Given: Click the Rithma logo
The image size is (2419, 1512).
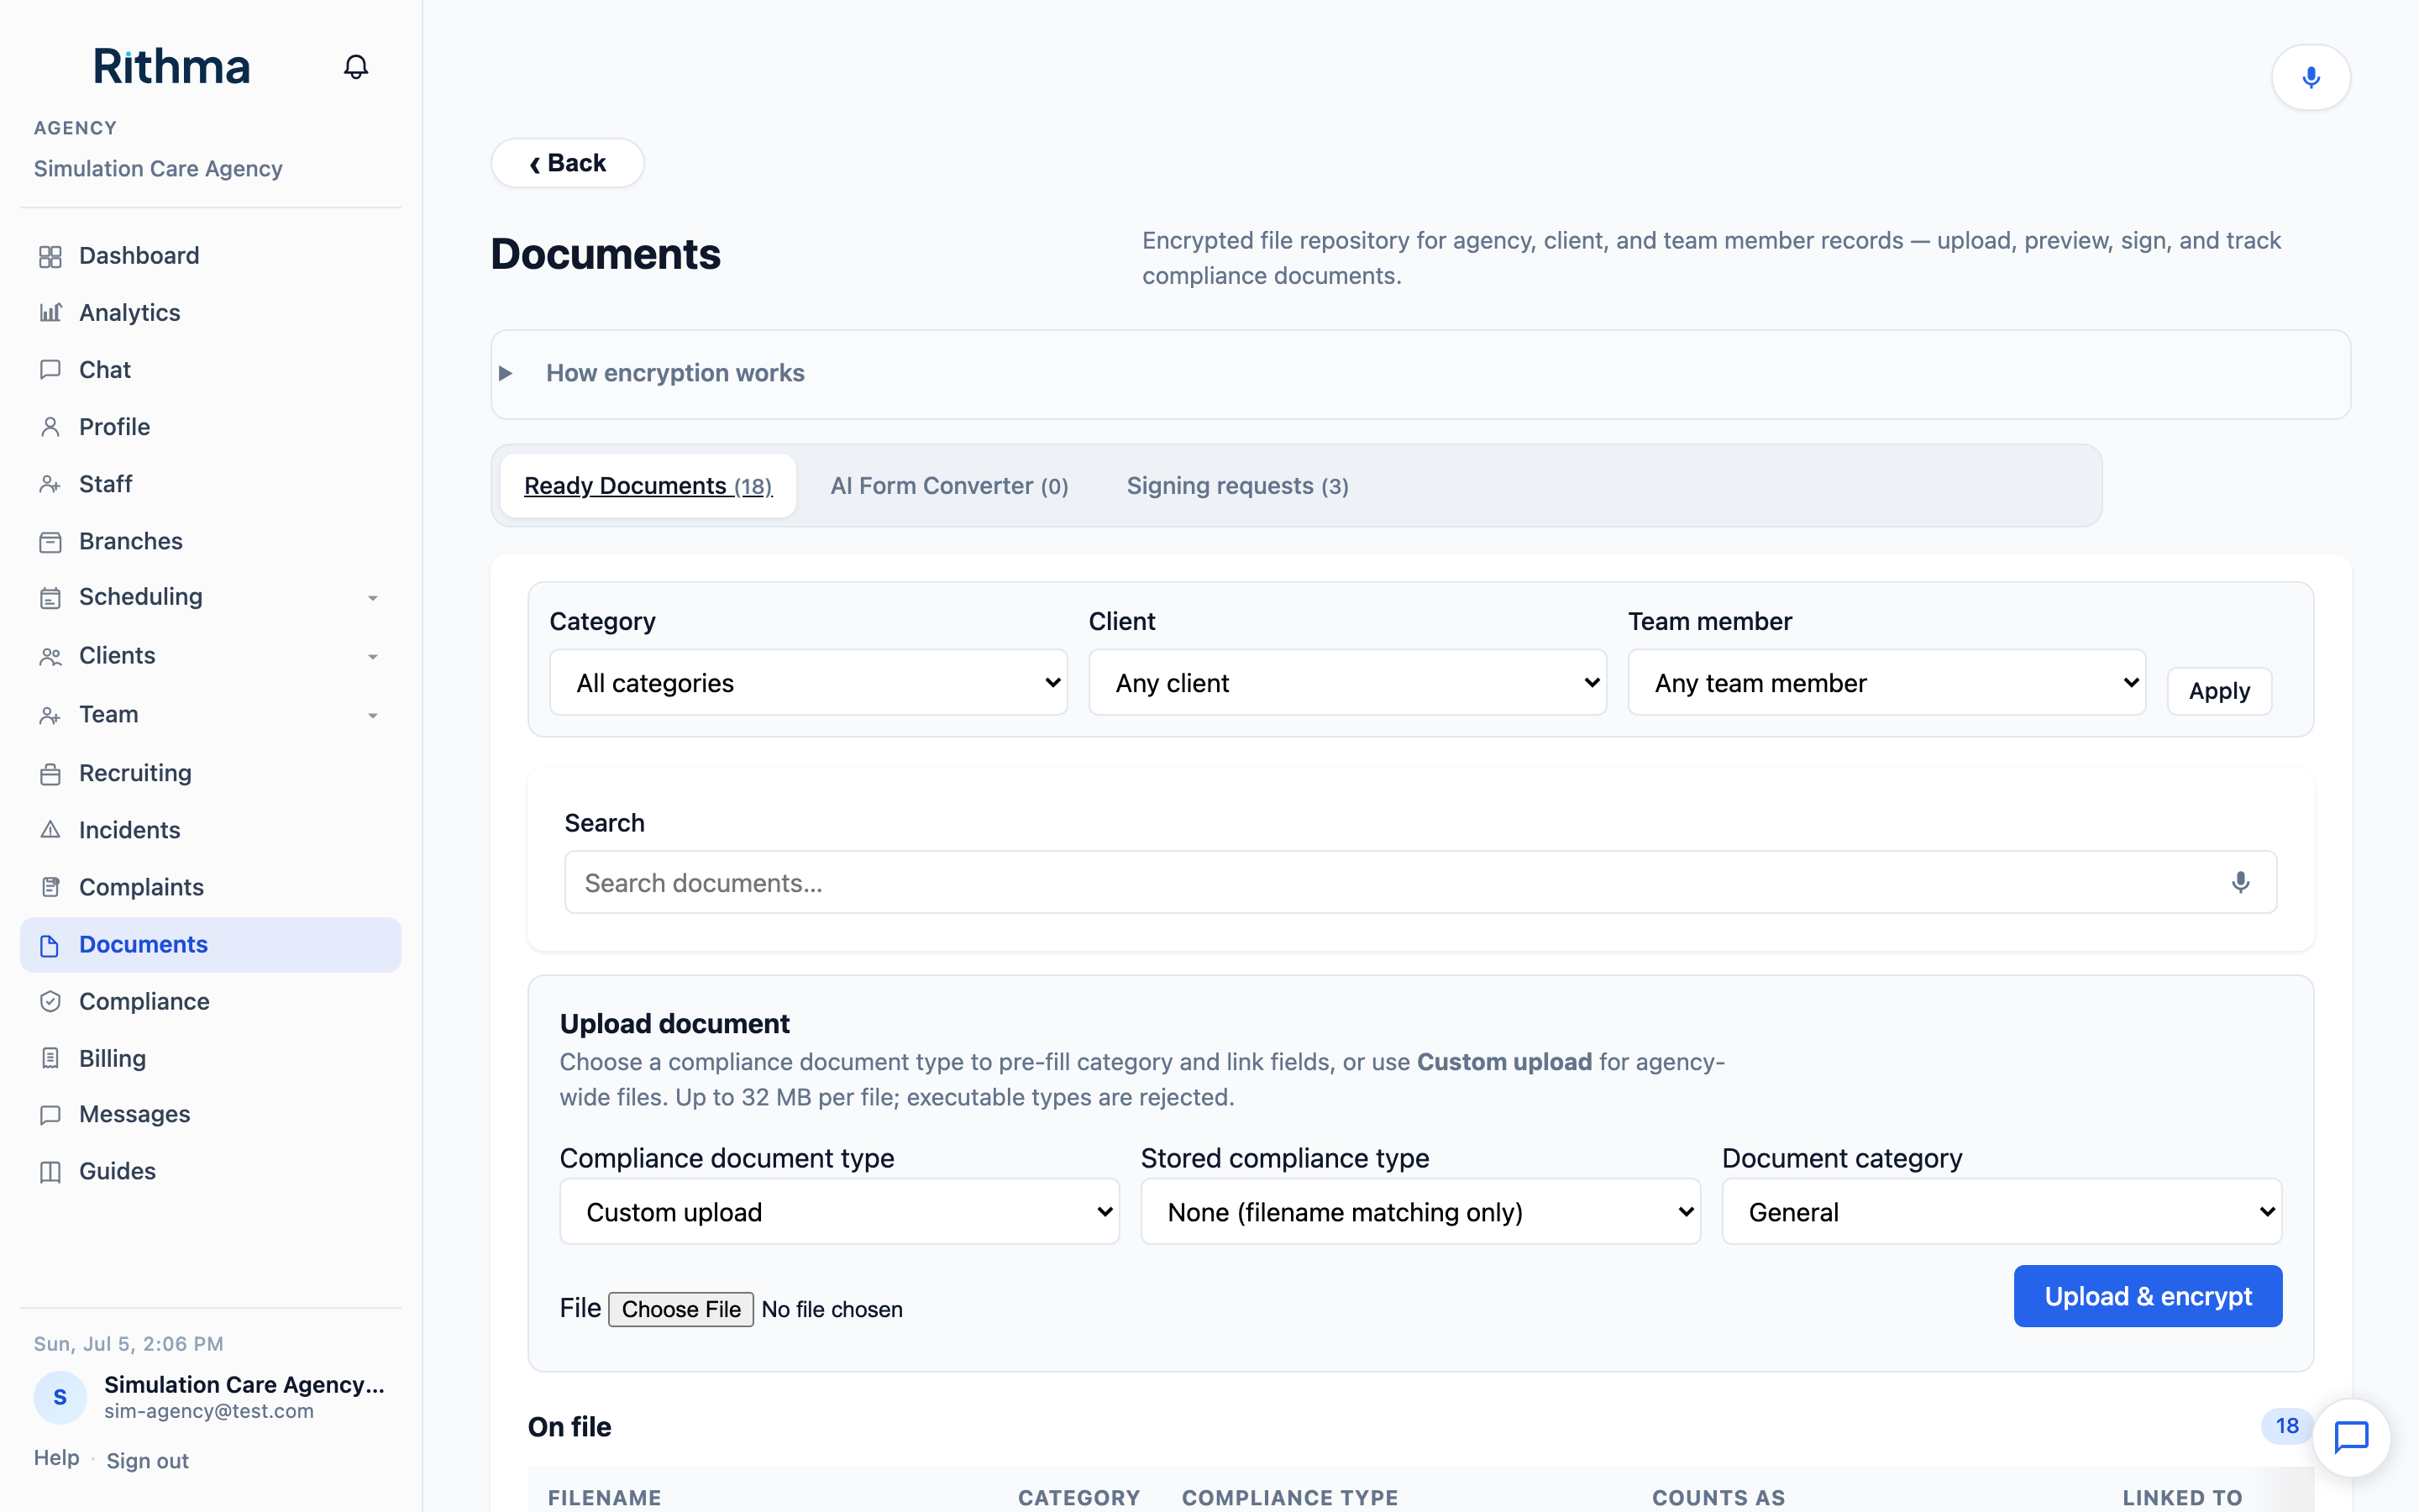Looking at the screenshot, I should click(171, 66).
